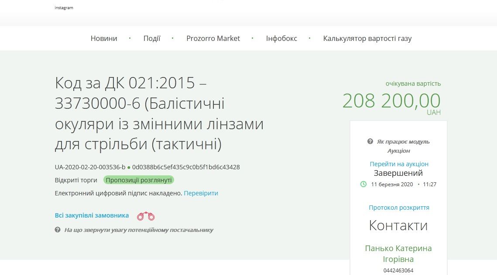497x275 pixels.
Task: Open the Події menu item
Action: pyautogui.click(x=152, y=38)
